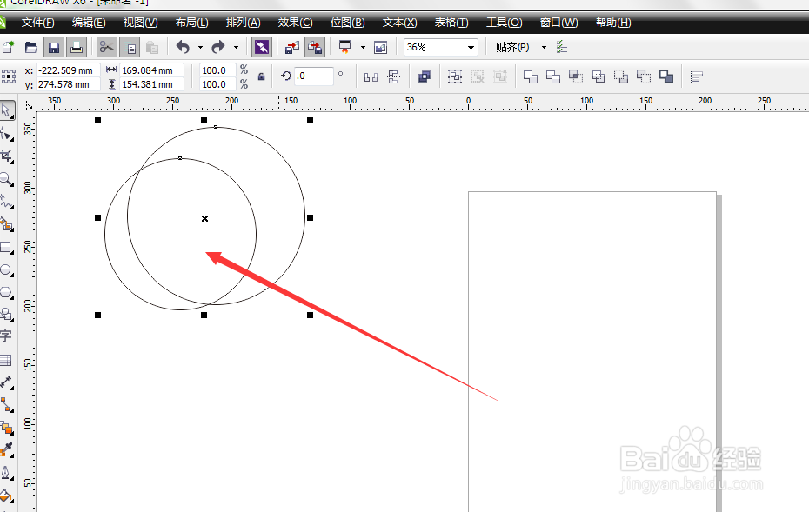
Task: Select the Text tool 字
Action: [x=6, y=336]
